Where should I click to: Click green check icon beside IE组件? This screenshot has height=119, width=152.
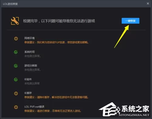coord(16,79)
